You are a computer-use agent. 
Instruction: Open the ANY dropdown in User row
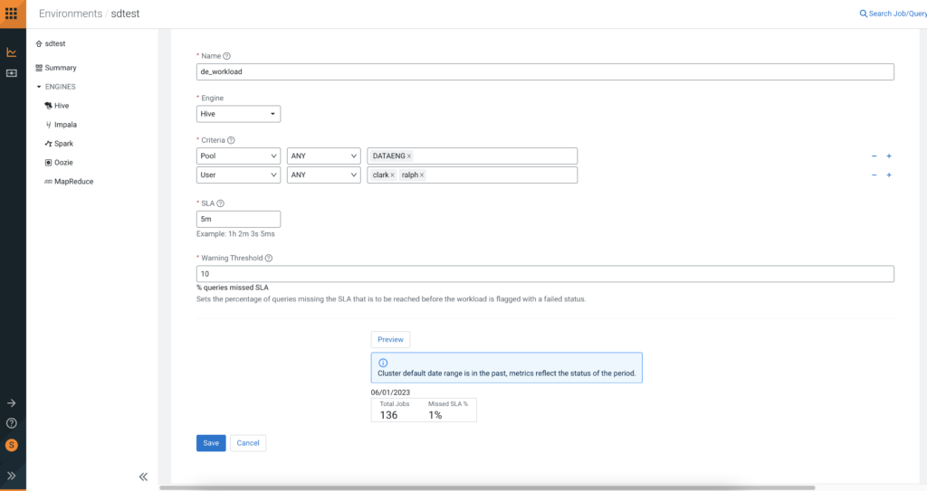coord(323,175)
